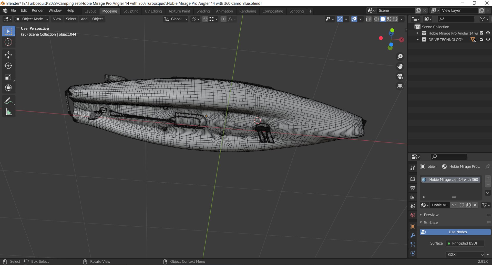Activate the Transform tool

pyautogui.click(x=8, y=88)
